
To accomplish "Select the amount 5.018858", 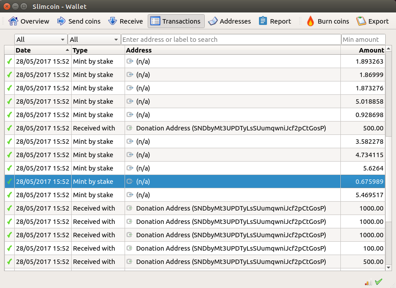I will 369,101.
